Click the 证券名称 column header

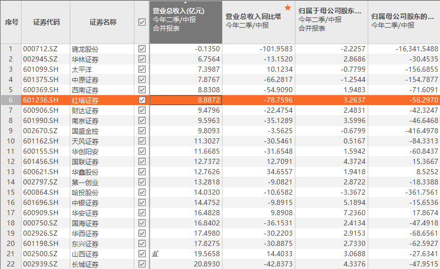click(102, 22)
